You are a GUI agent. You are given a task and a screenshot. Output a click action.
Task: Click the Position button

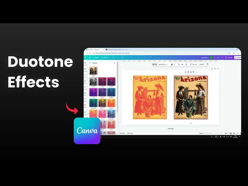pos(201,64)
